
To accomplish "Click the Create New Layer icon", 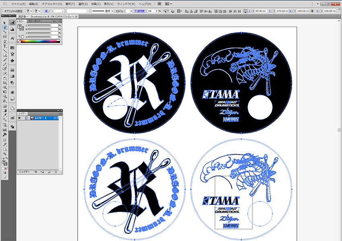I will (49, 172).
